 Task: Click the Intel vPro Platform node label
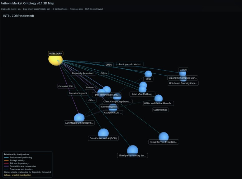click(x=142, y=94)
